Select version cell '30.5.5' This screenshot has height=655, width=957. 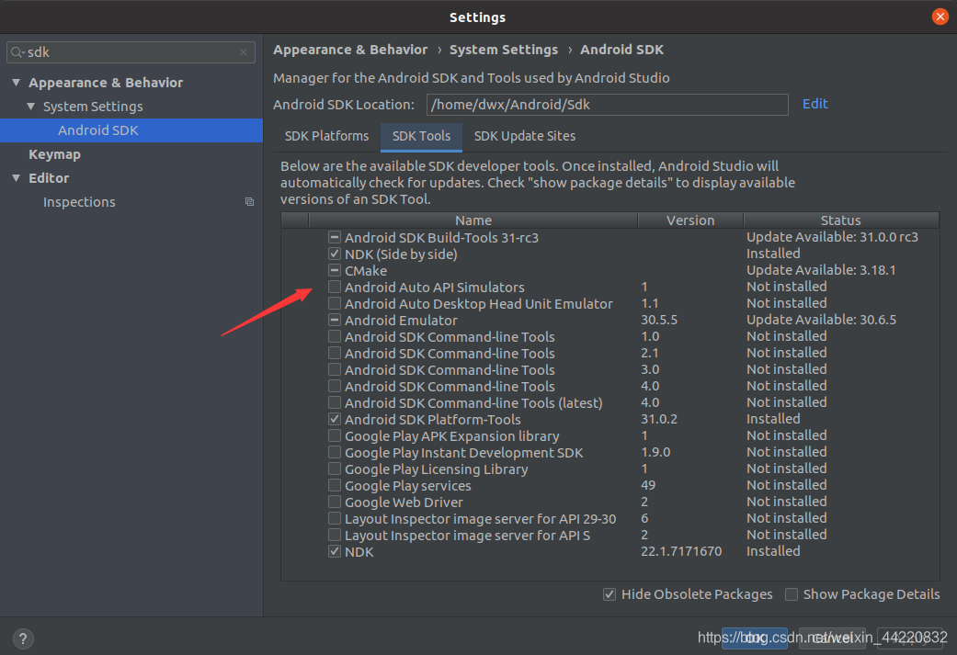pyautogui.click(x=659, y=320)
